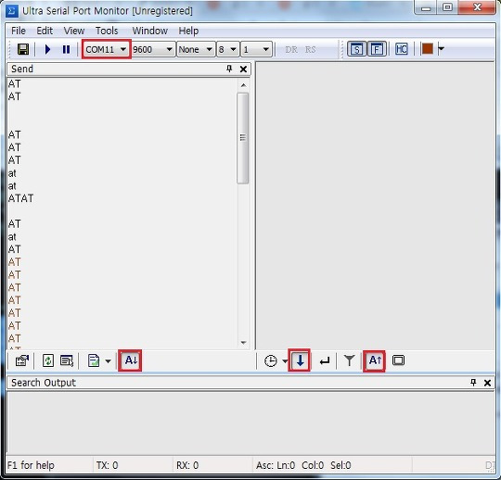Image resolution: width=501 pixels, height=480 pixels.
Task: Expand the color swatch dropdown arrow
Action: [x=441, y=48]
